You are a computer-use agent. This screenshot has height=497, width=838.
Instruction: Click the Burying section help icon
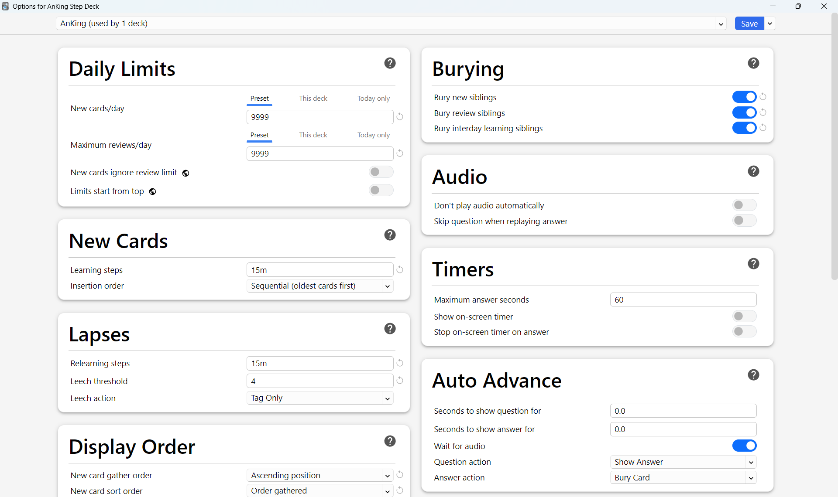(753, 63)
